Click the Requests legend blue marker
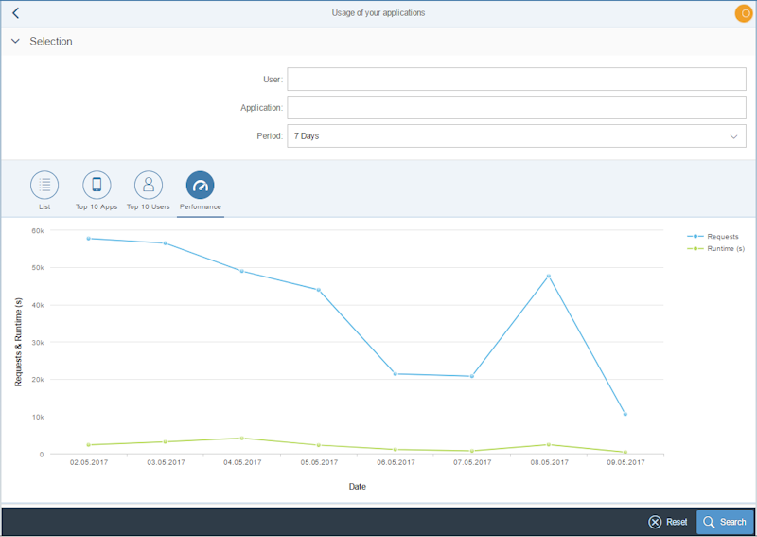Screen dimensions: 757x537 pyautogui.click(x=695, y=237)
